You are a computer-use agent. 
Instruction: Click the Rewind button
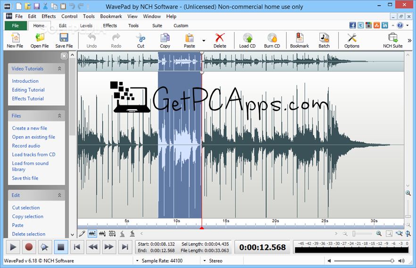pos(93,247)
